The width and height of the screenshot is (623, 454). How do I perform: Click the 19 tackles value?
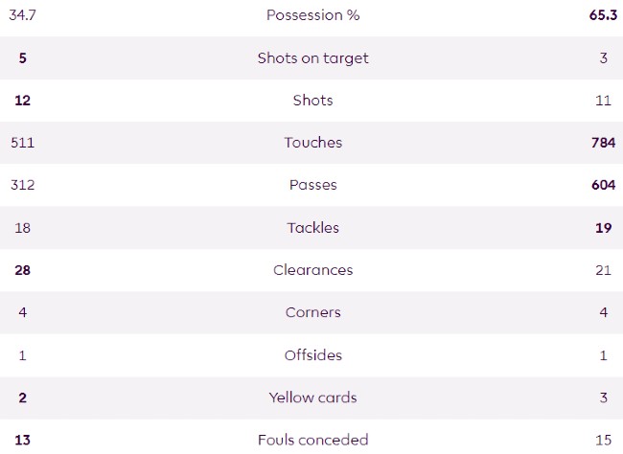603,228
